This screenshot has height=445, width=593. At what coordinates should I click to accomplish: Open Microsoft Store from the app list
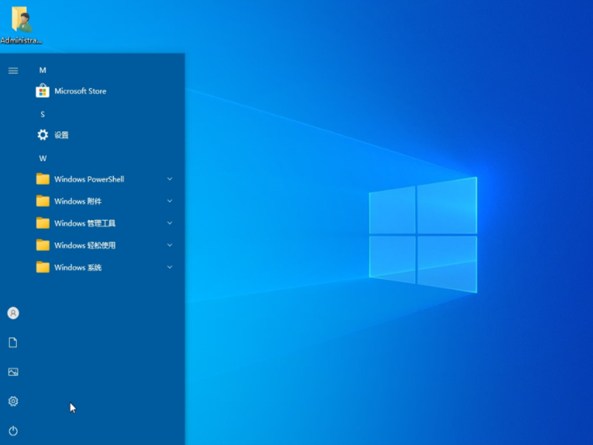tap(80, 91)
